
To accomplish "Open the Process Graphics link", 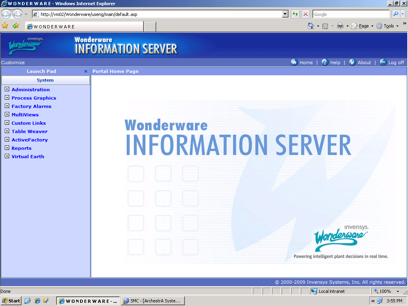I will (x=34, y=98).
